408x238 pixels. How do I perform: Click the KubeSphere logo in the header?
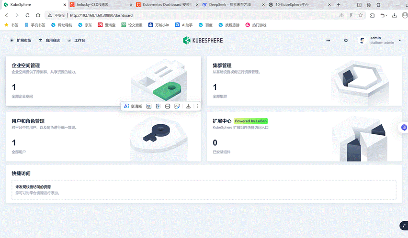(203, 41)
